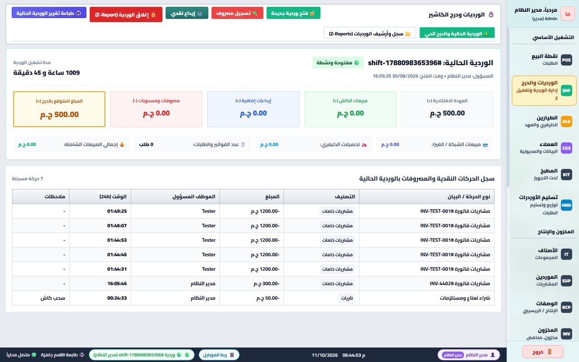The width and height of the screenshot is (579, 362).
Task: Click the مصروفات ومسحوبات expenses card
Action: click(157, 109)
